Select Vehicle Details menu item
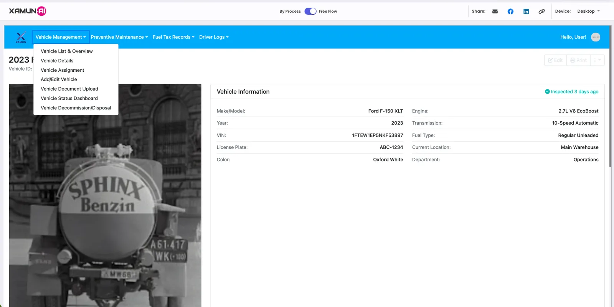The width and height of the screenshot is (614, 307). pos(76,61)
